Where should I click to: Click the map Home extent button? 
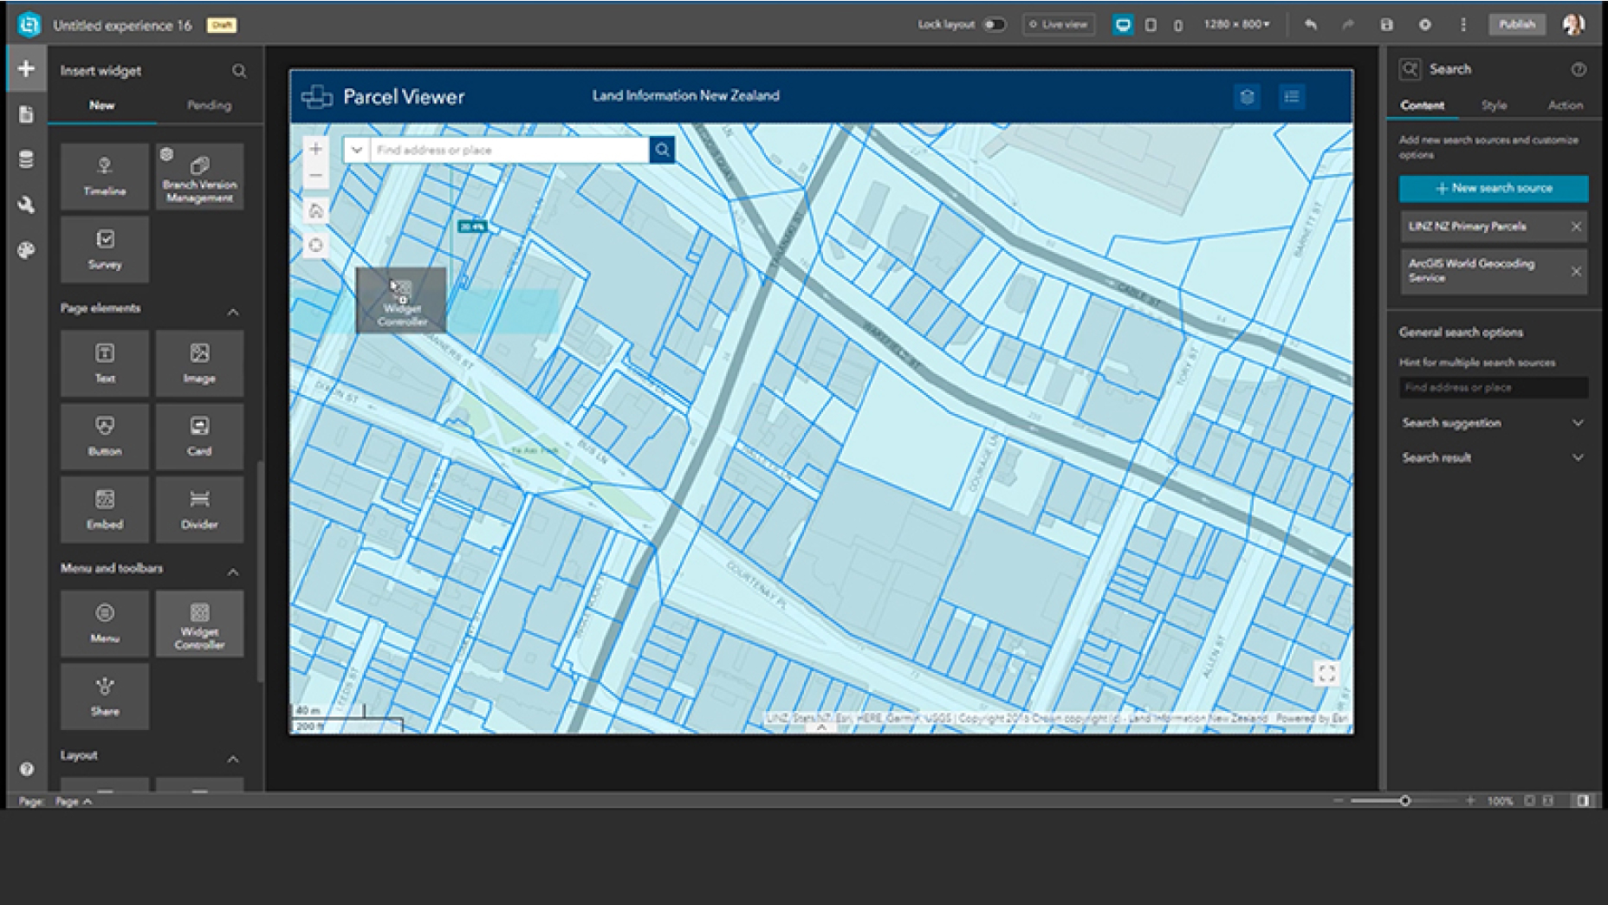coord(315,210)
